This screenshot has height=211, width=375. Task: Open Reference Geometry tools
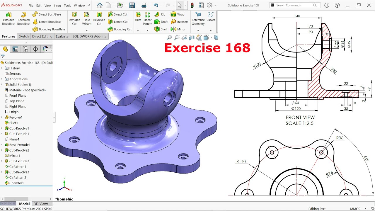tap(198, 19)
